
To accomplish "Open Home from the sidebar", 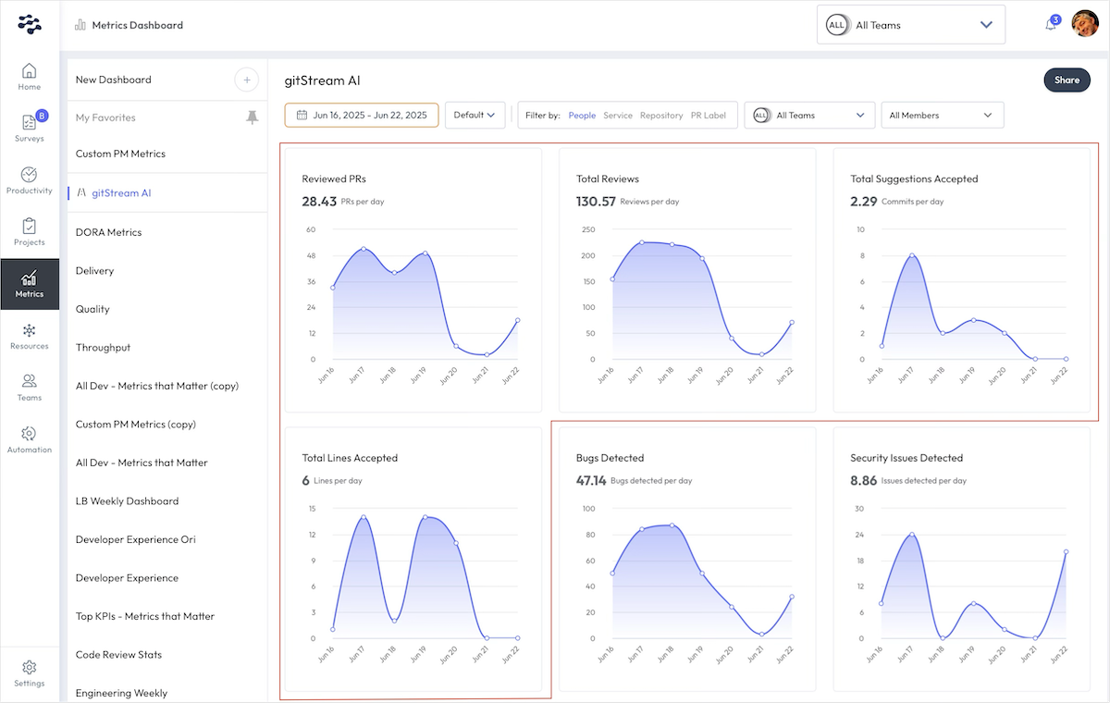I will pos(30,77).
